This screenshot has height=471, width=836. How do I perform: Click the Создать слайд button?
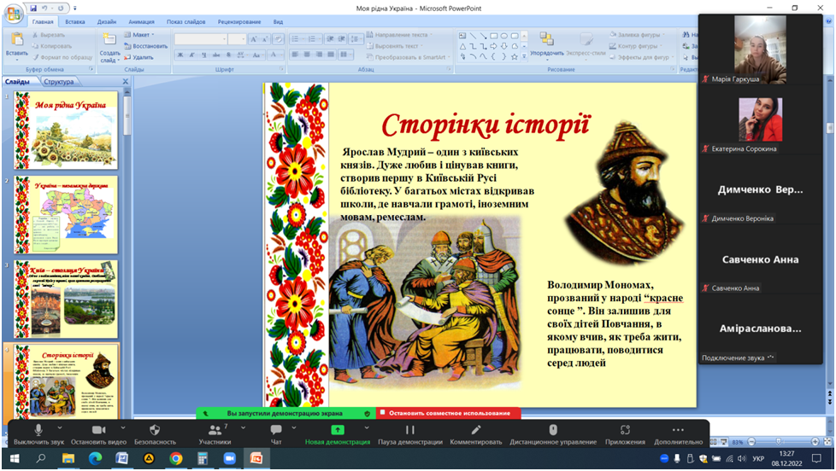(109, 48)
